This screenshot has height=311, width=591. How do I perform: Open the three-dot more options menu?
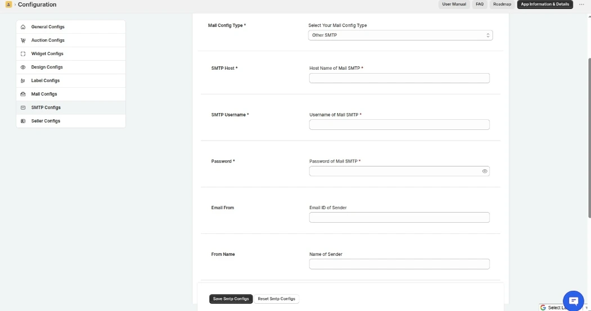[581, 4]
